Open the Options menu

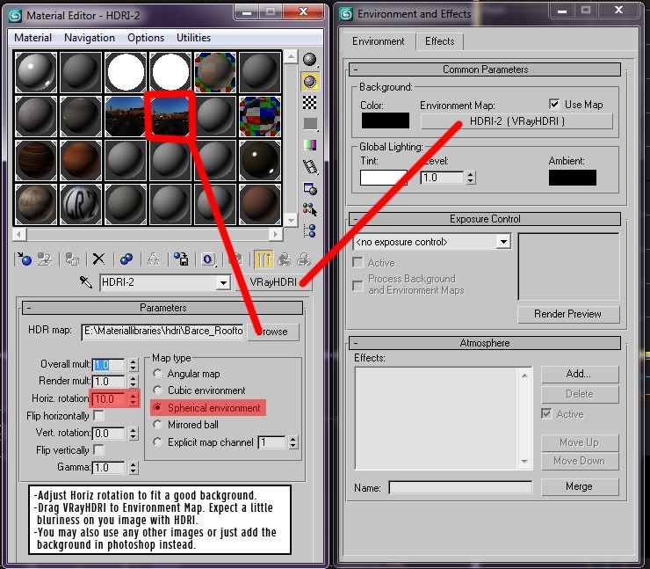(146, 38)
